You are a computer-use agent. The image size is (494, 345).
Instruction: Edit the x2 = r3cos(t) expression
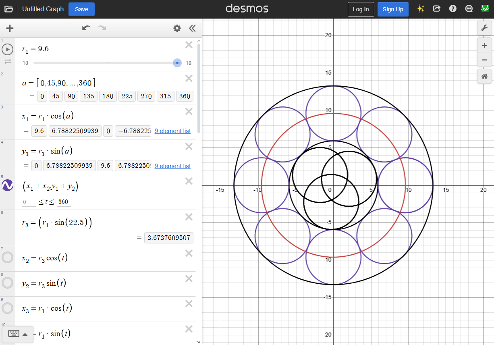pyautogui.click(x=45, y=258)
